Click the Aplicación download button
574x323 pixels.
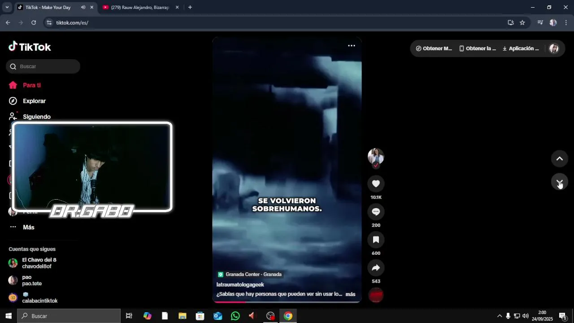click(x=521, y=48)
